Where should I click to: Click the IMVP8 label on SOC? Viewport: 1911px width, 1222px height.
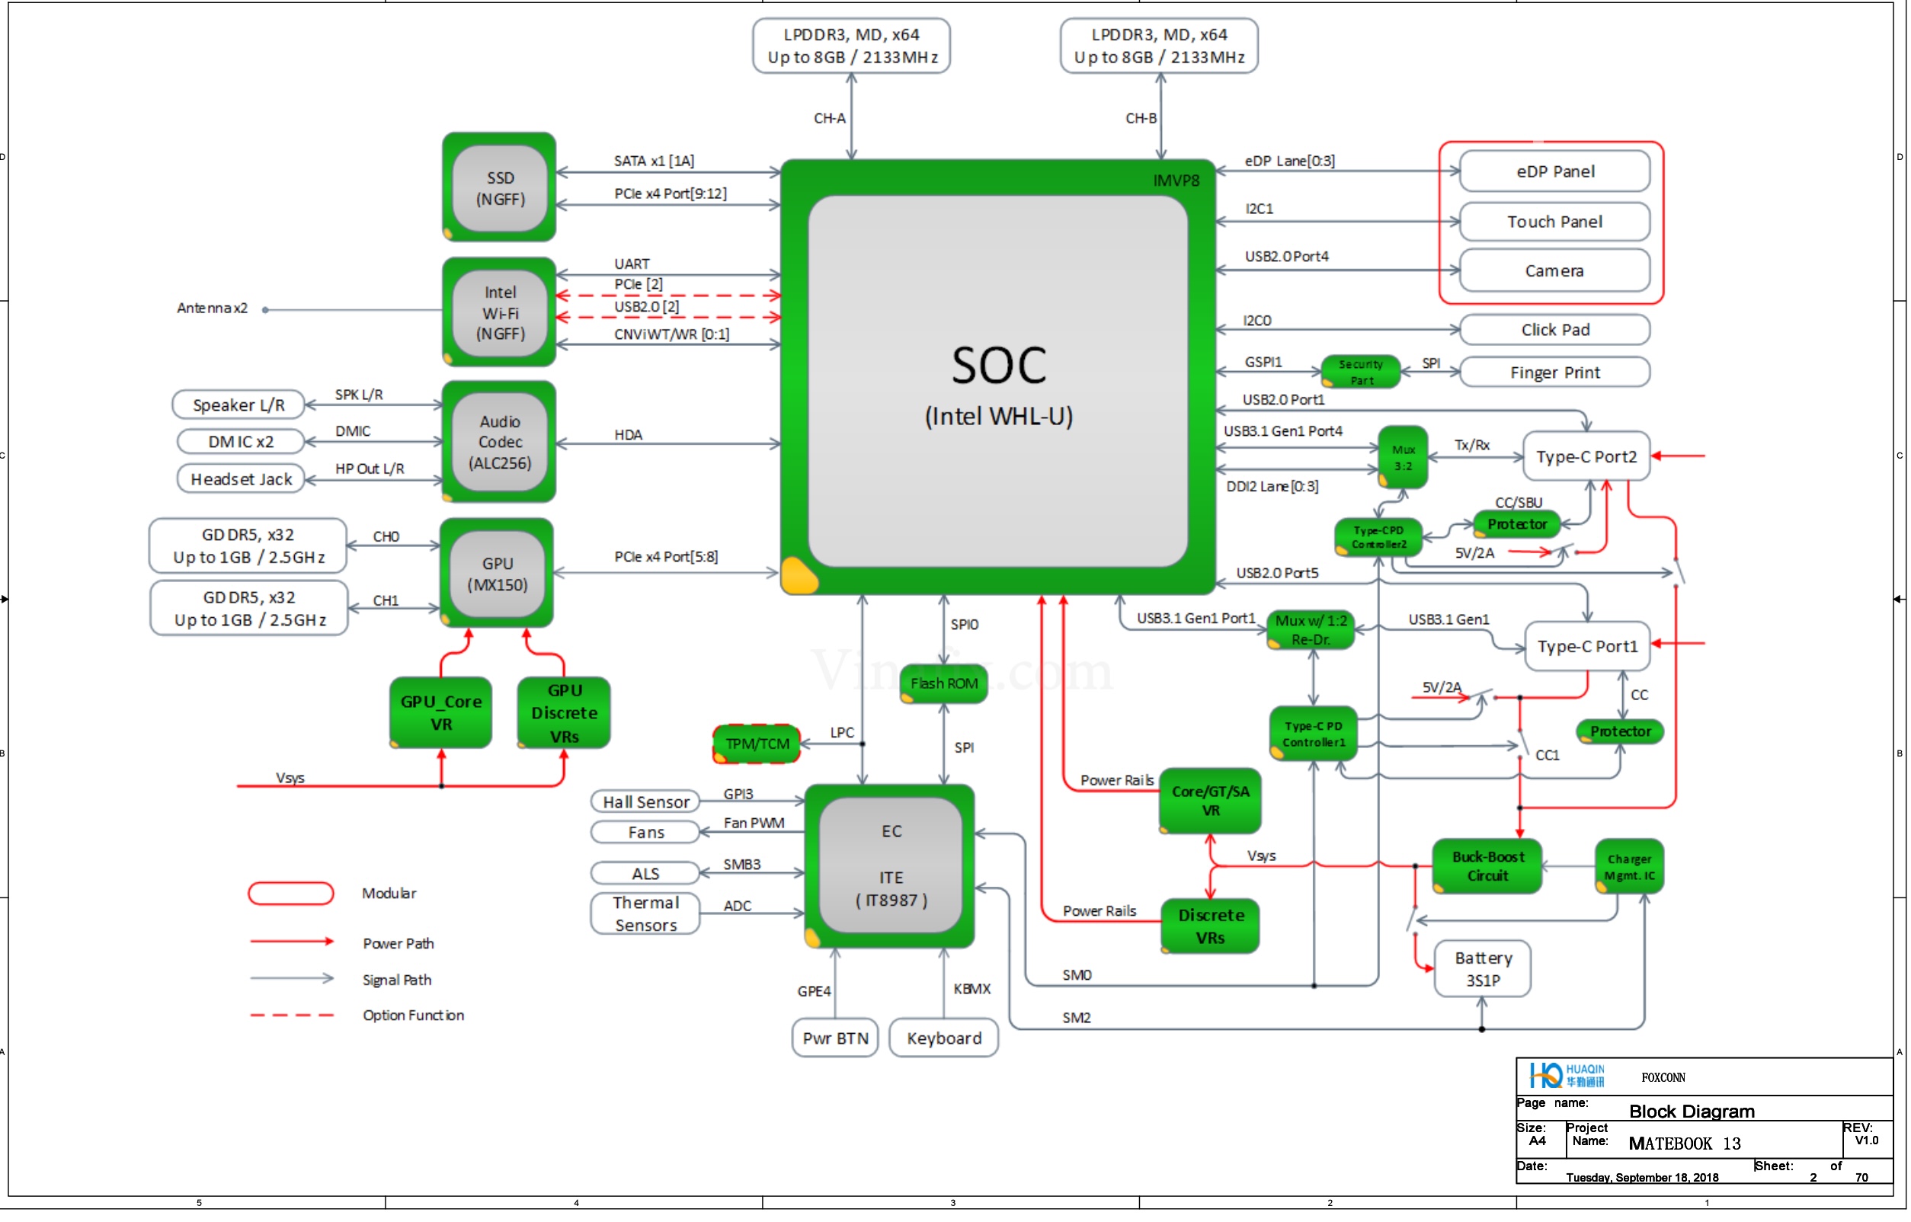click(1176, 181)
